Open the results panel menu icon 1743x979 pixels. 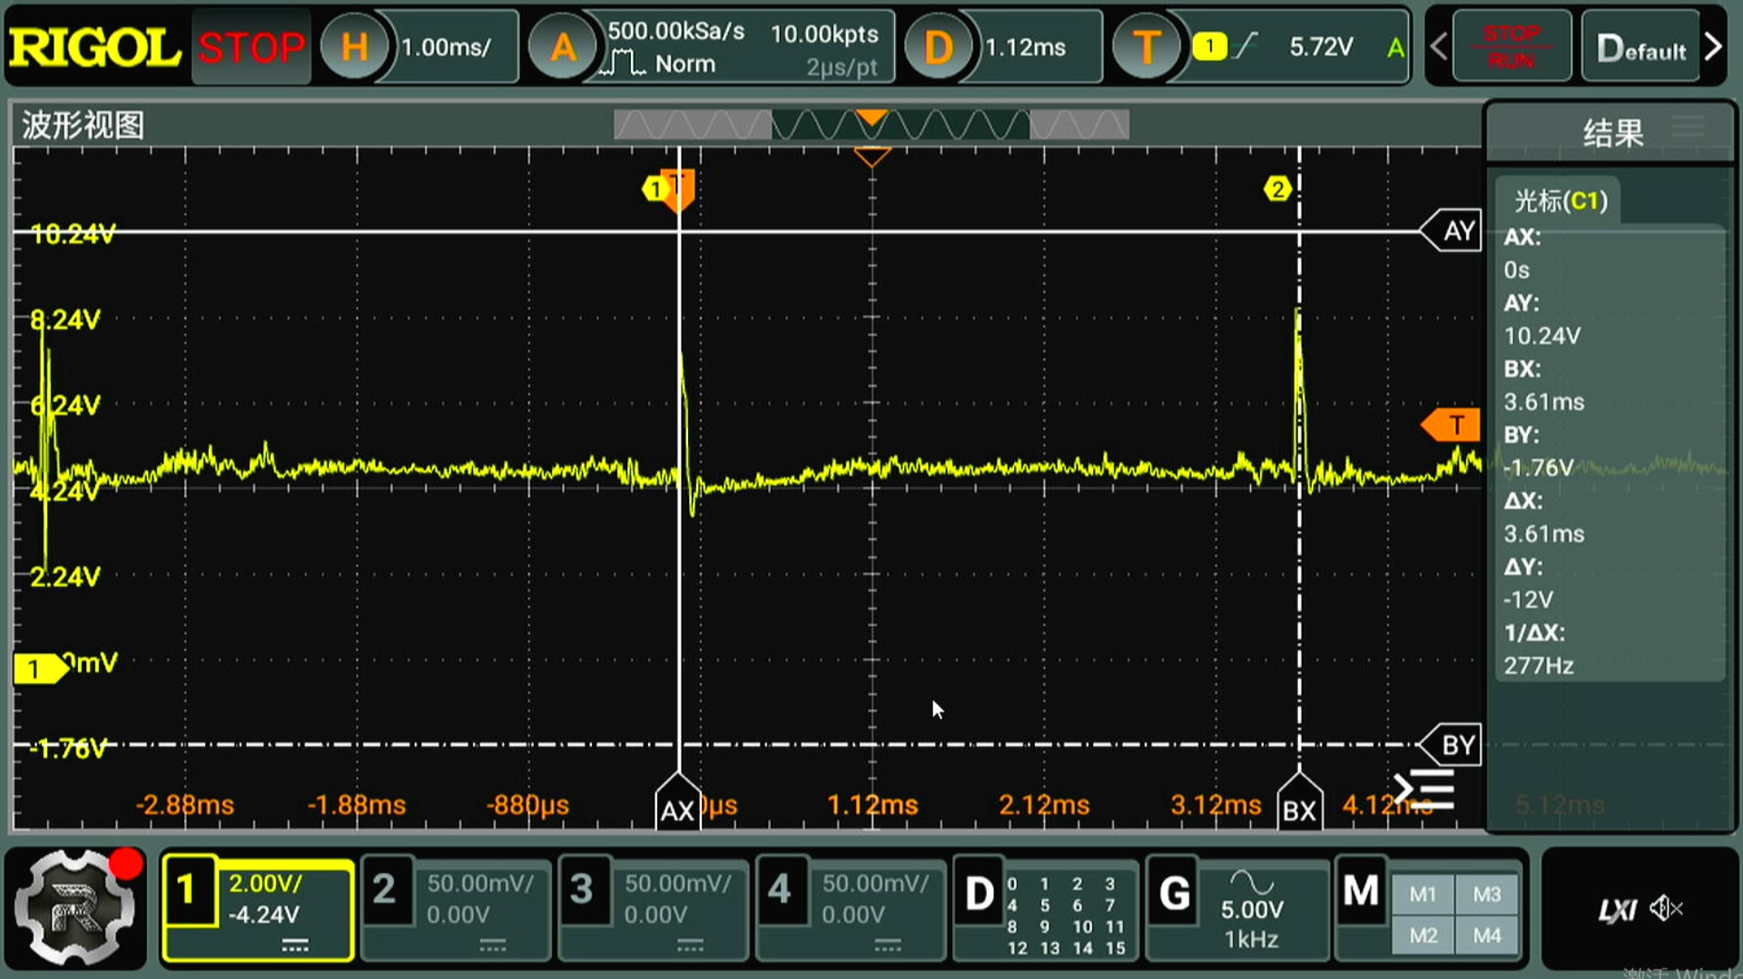click(1689, 128)
